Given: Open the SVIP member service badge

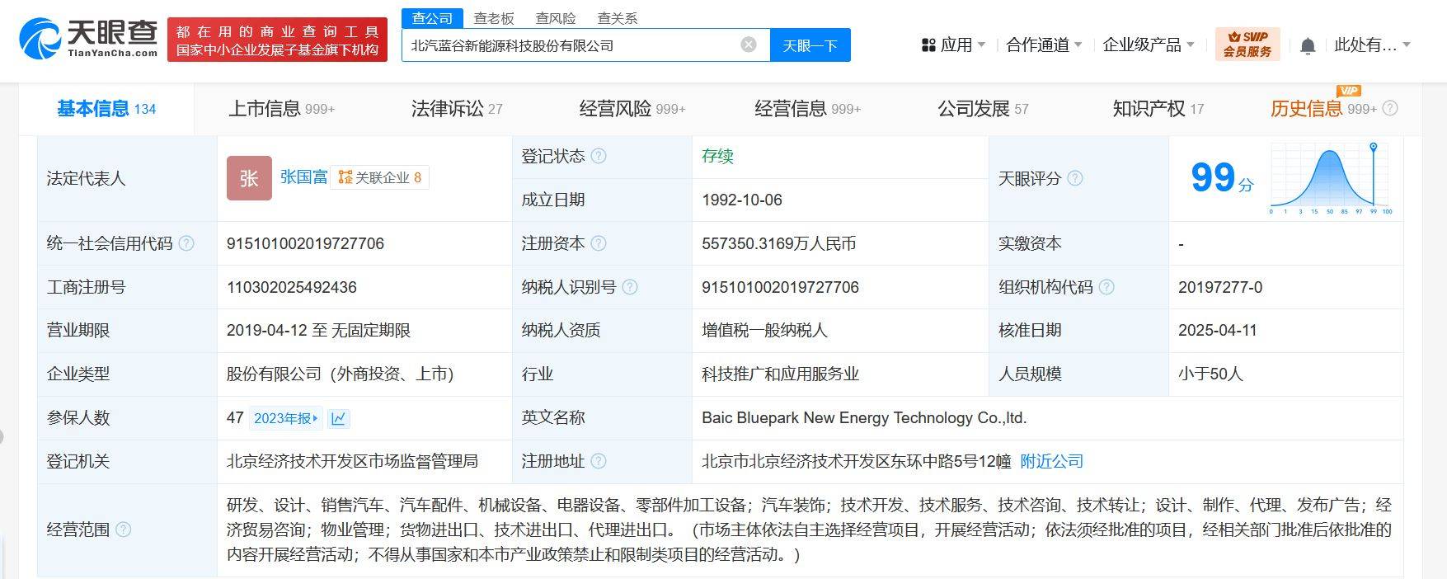Looking at the screenshot, I should [x=1247, y=44].
